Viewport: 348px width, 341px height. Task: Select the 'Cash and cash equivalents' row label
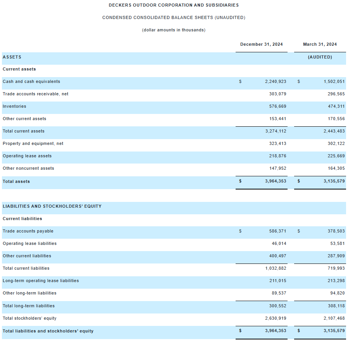pyautogui.click(x=31, y=81)
